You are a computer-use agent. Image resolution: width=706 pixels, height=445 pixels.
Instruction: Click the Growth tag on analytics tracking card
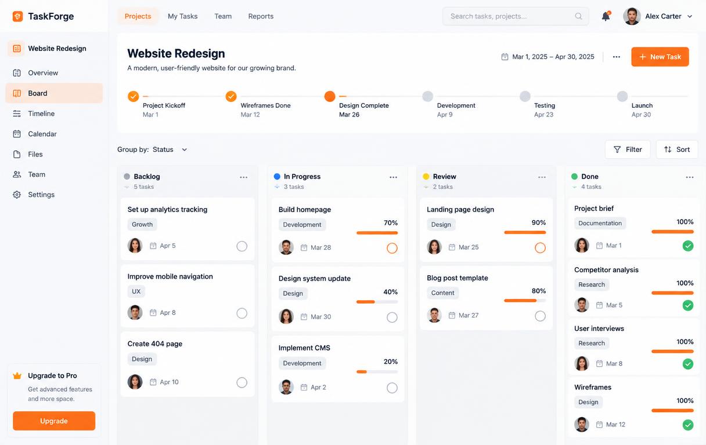142,225
